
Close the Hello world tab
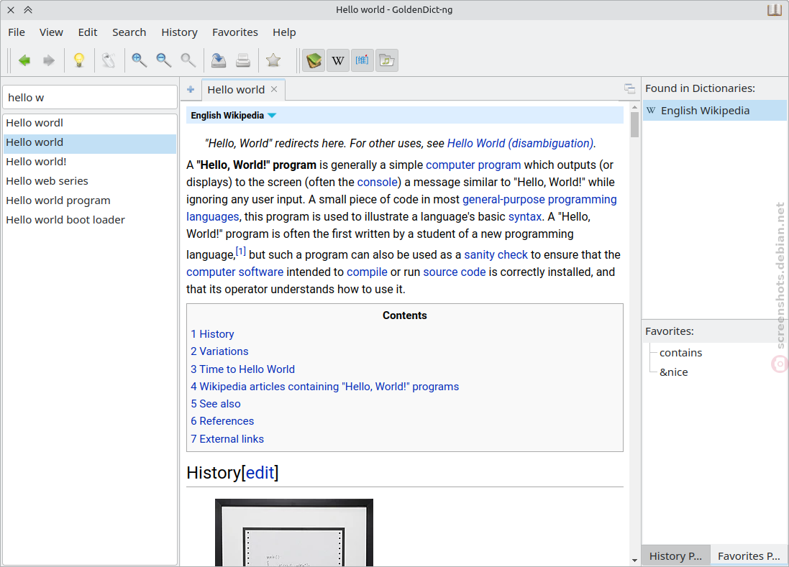[x=274, y=89]
